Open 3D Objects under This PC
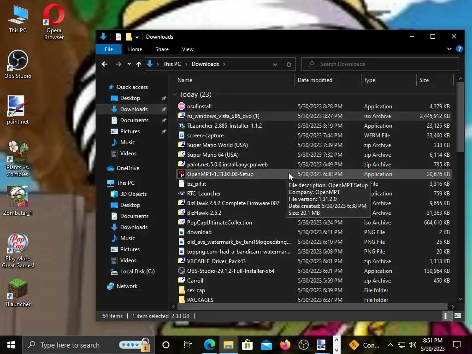The height and width of the screenshot is (354, 472). 133,194
